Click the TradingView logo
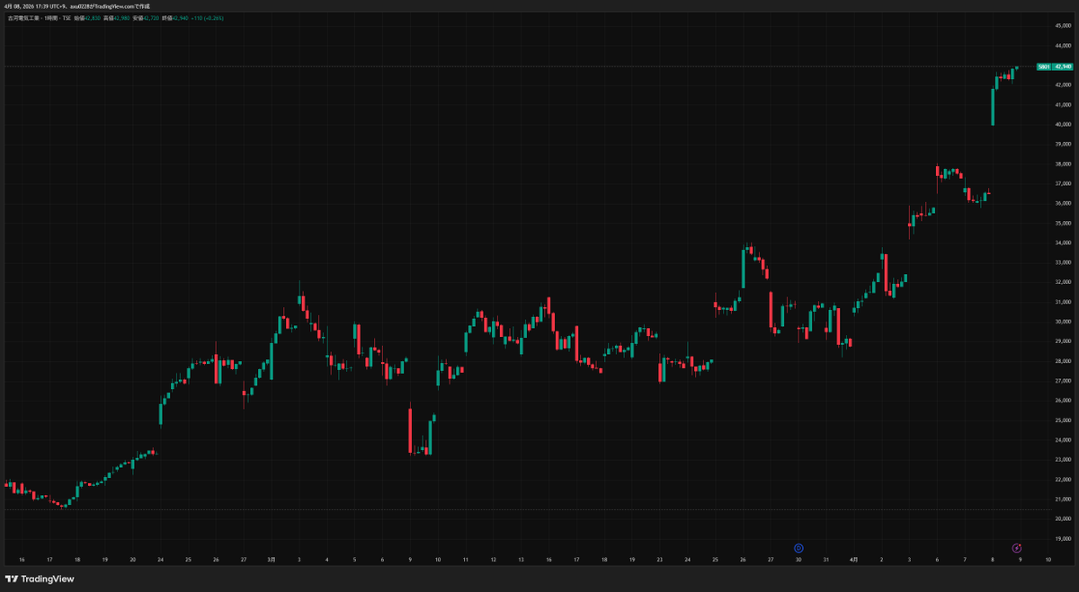 (x=40, y=579)
